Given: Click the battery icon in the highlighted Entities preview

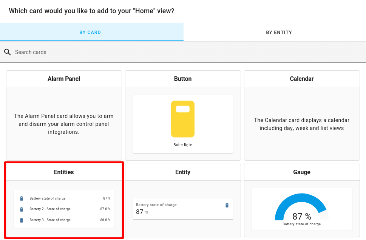Looking at the screenshot, I should (x=22, y=198).
